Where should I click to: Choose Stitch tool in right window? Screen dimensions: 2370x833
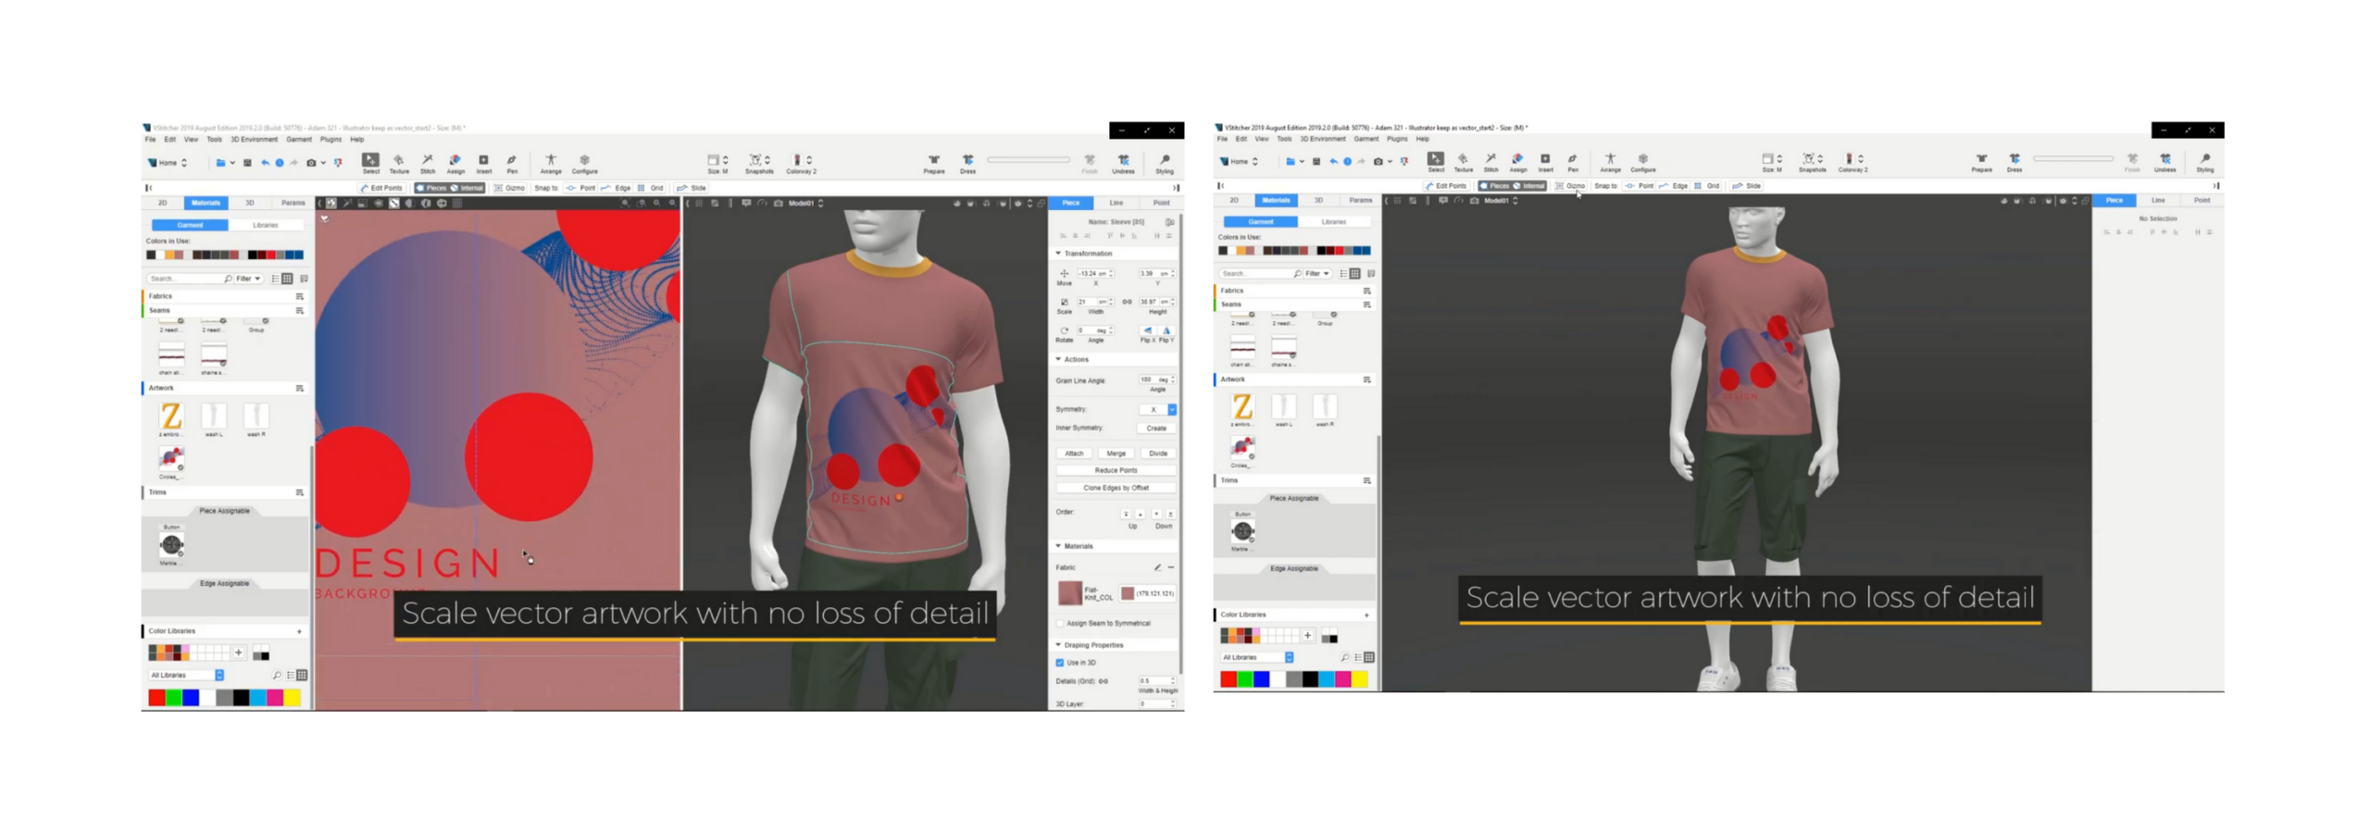coord(1491,161)
